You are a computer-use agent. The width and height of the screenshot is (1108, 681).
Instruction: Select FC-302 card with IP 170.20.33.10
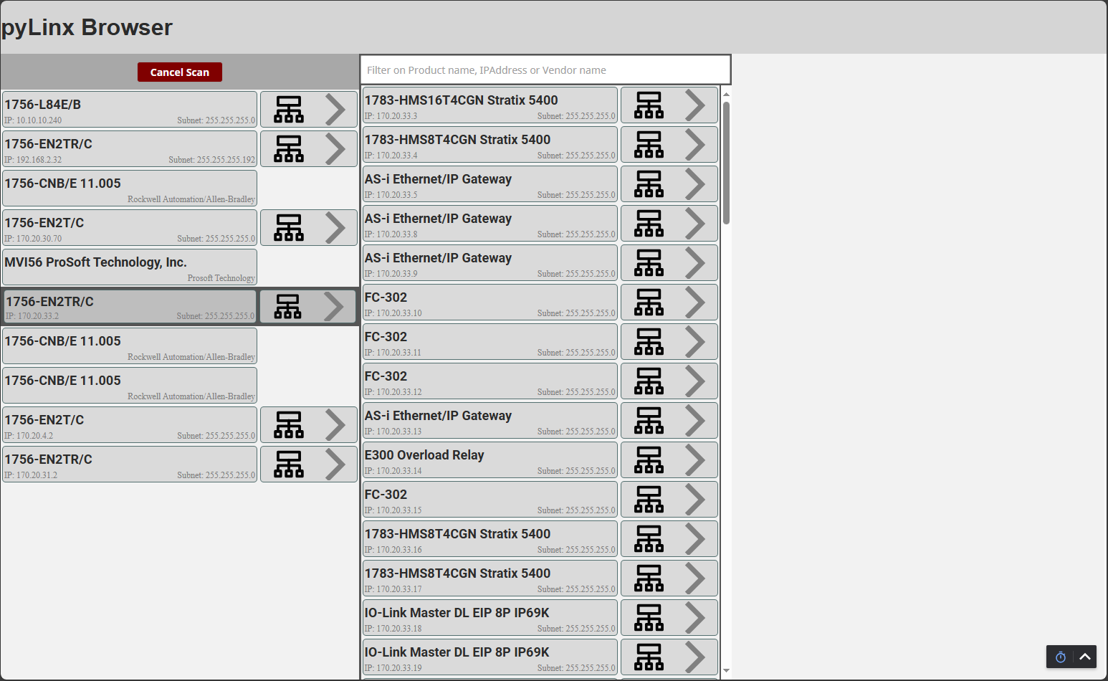(490, 303)
